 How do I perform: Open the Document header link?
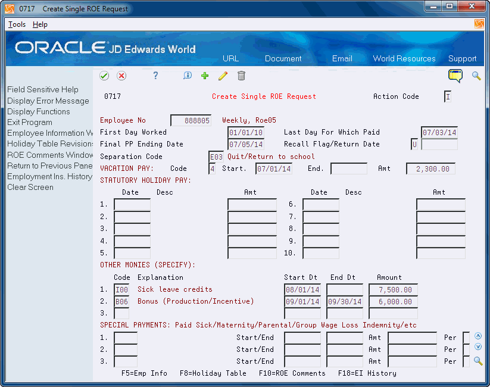pos(283,58)
